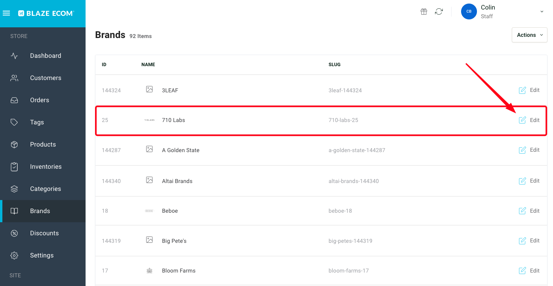Click the Products box icon
Screen dimensions: 553x286
pos(14,145)
